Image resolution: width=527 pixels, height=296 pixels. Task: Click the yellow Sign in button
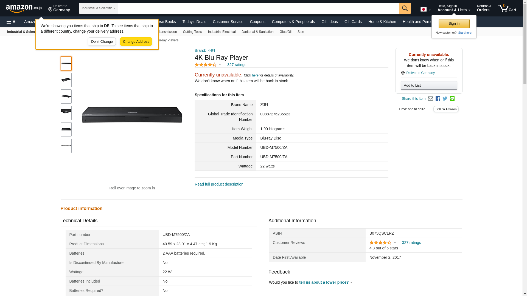pyautogui.click(x=454, y=24)
